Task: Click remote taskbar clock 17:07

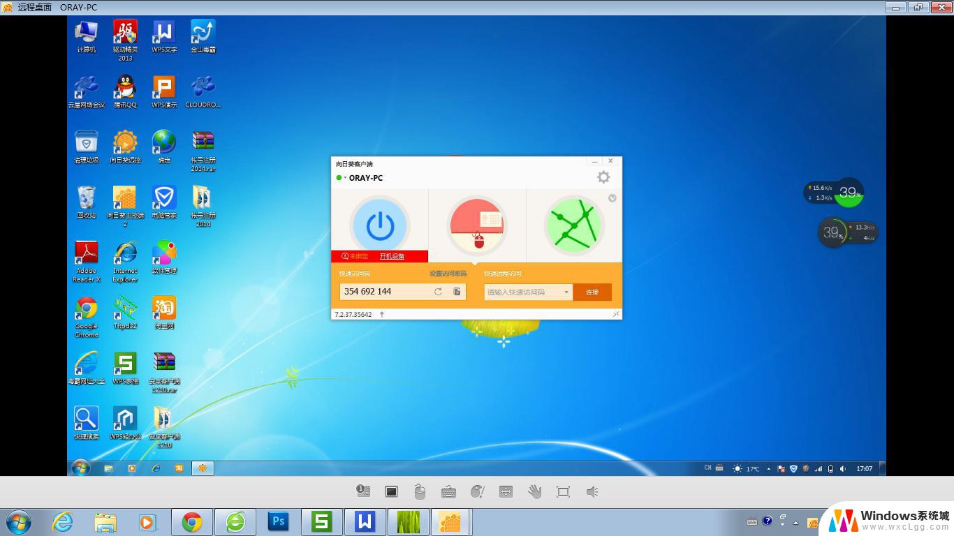Action: [864, 468]
